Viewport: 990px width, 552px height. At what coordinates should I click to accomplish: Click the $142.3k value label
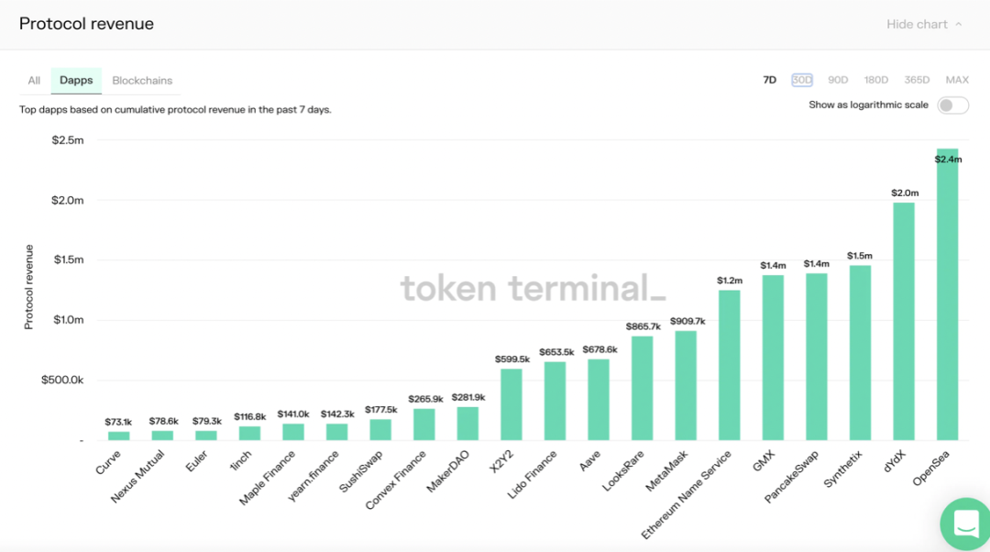click(337, 414)
